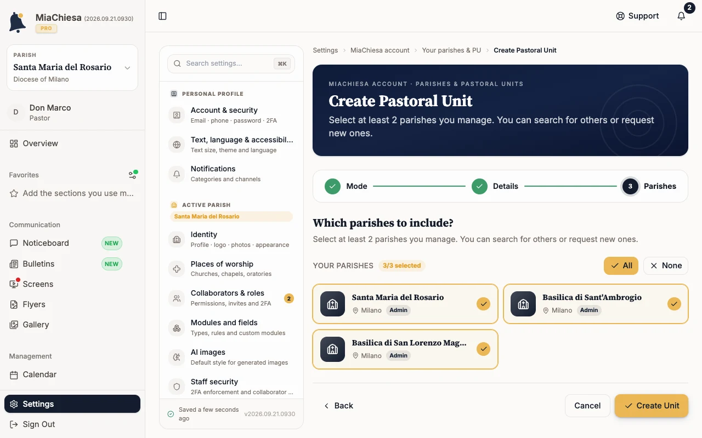
Task: Click the Cancel button
Action: pos(587,406)
